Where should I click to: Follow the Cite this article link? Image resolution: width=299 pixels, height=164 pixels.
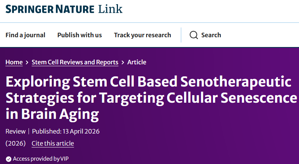click(53, 143)
